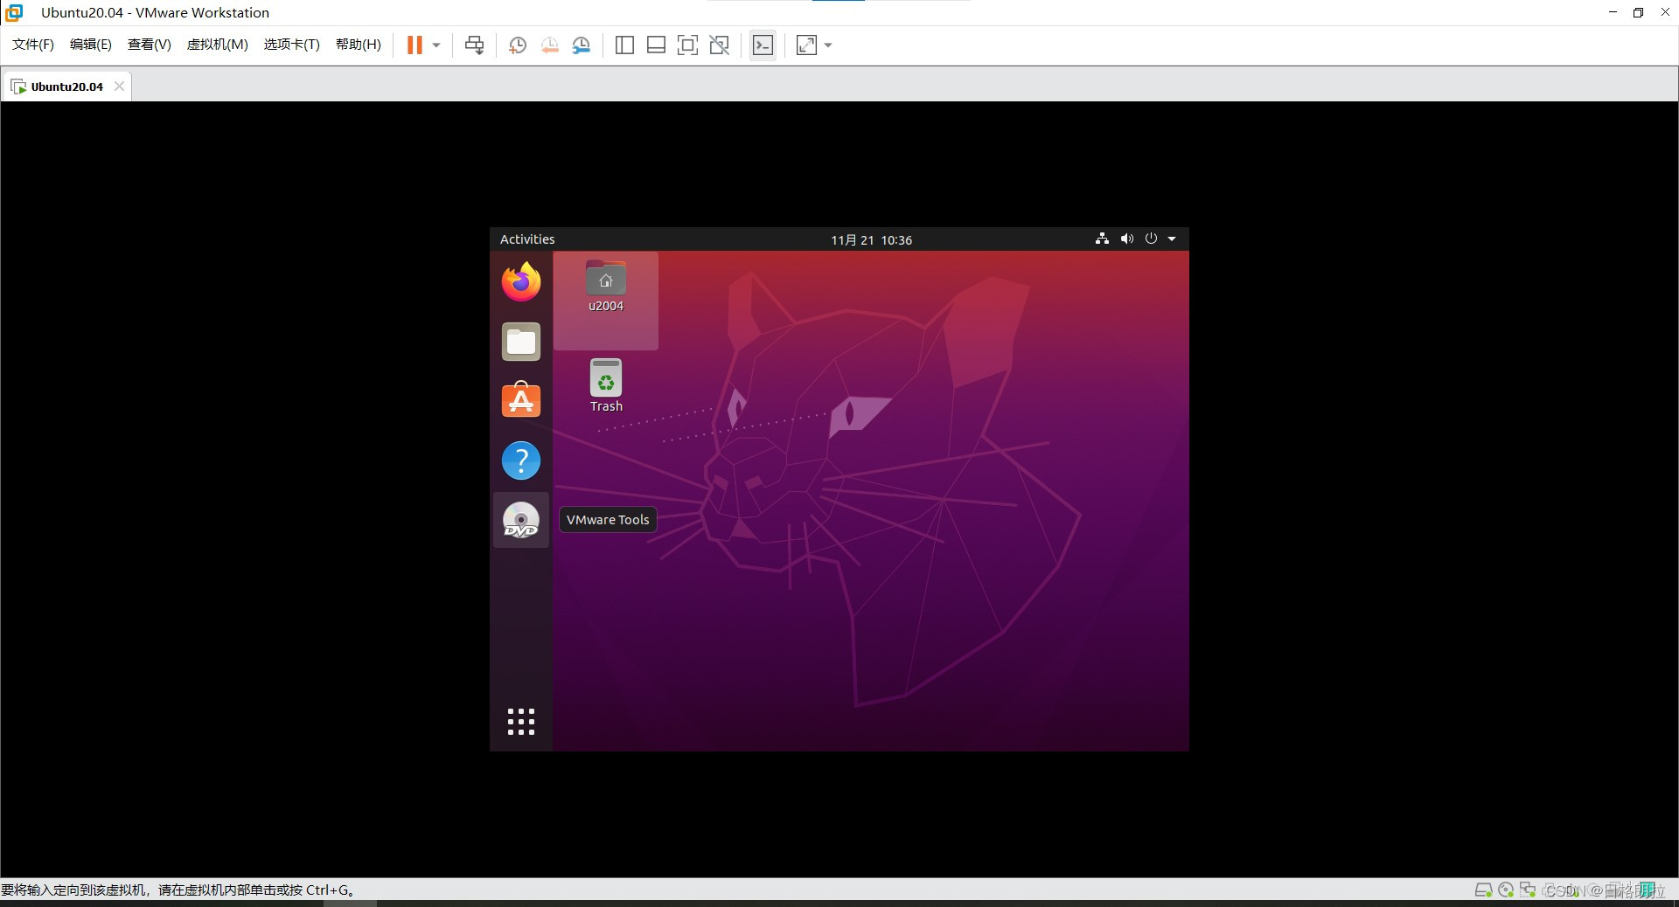The width and height of the screenshot is (1679, 907).
Task: Pause the virtual machine with the orange pause icon
Action: point(415,45)
